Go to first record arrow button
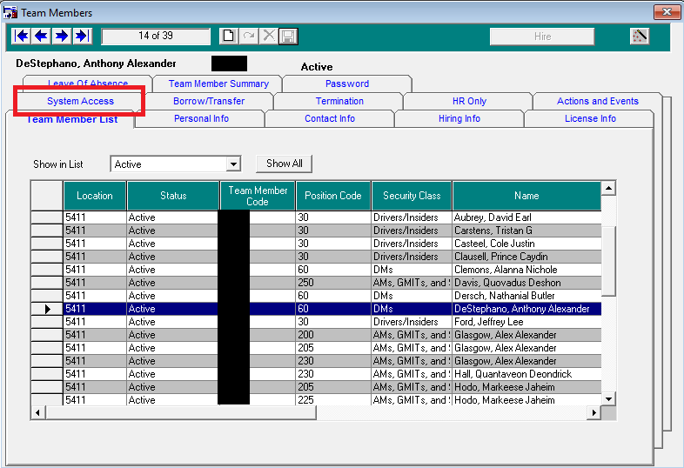The height and width of the screenshot is (468, 684). [x=22, y=37]
